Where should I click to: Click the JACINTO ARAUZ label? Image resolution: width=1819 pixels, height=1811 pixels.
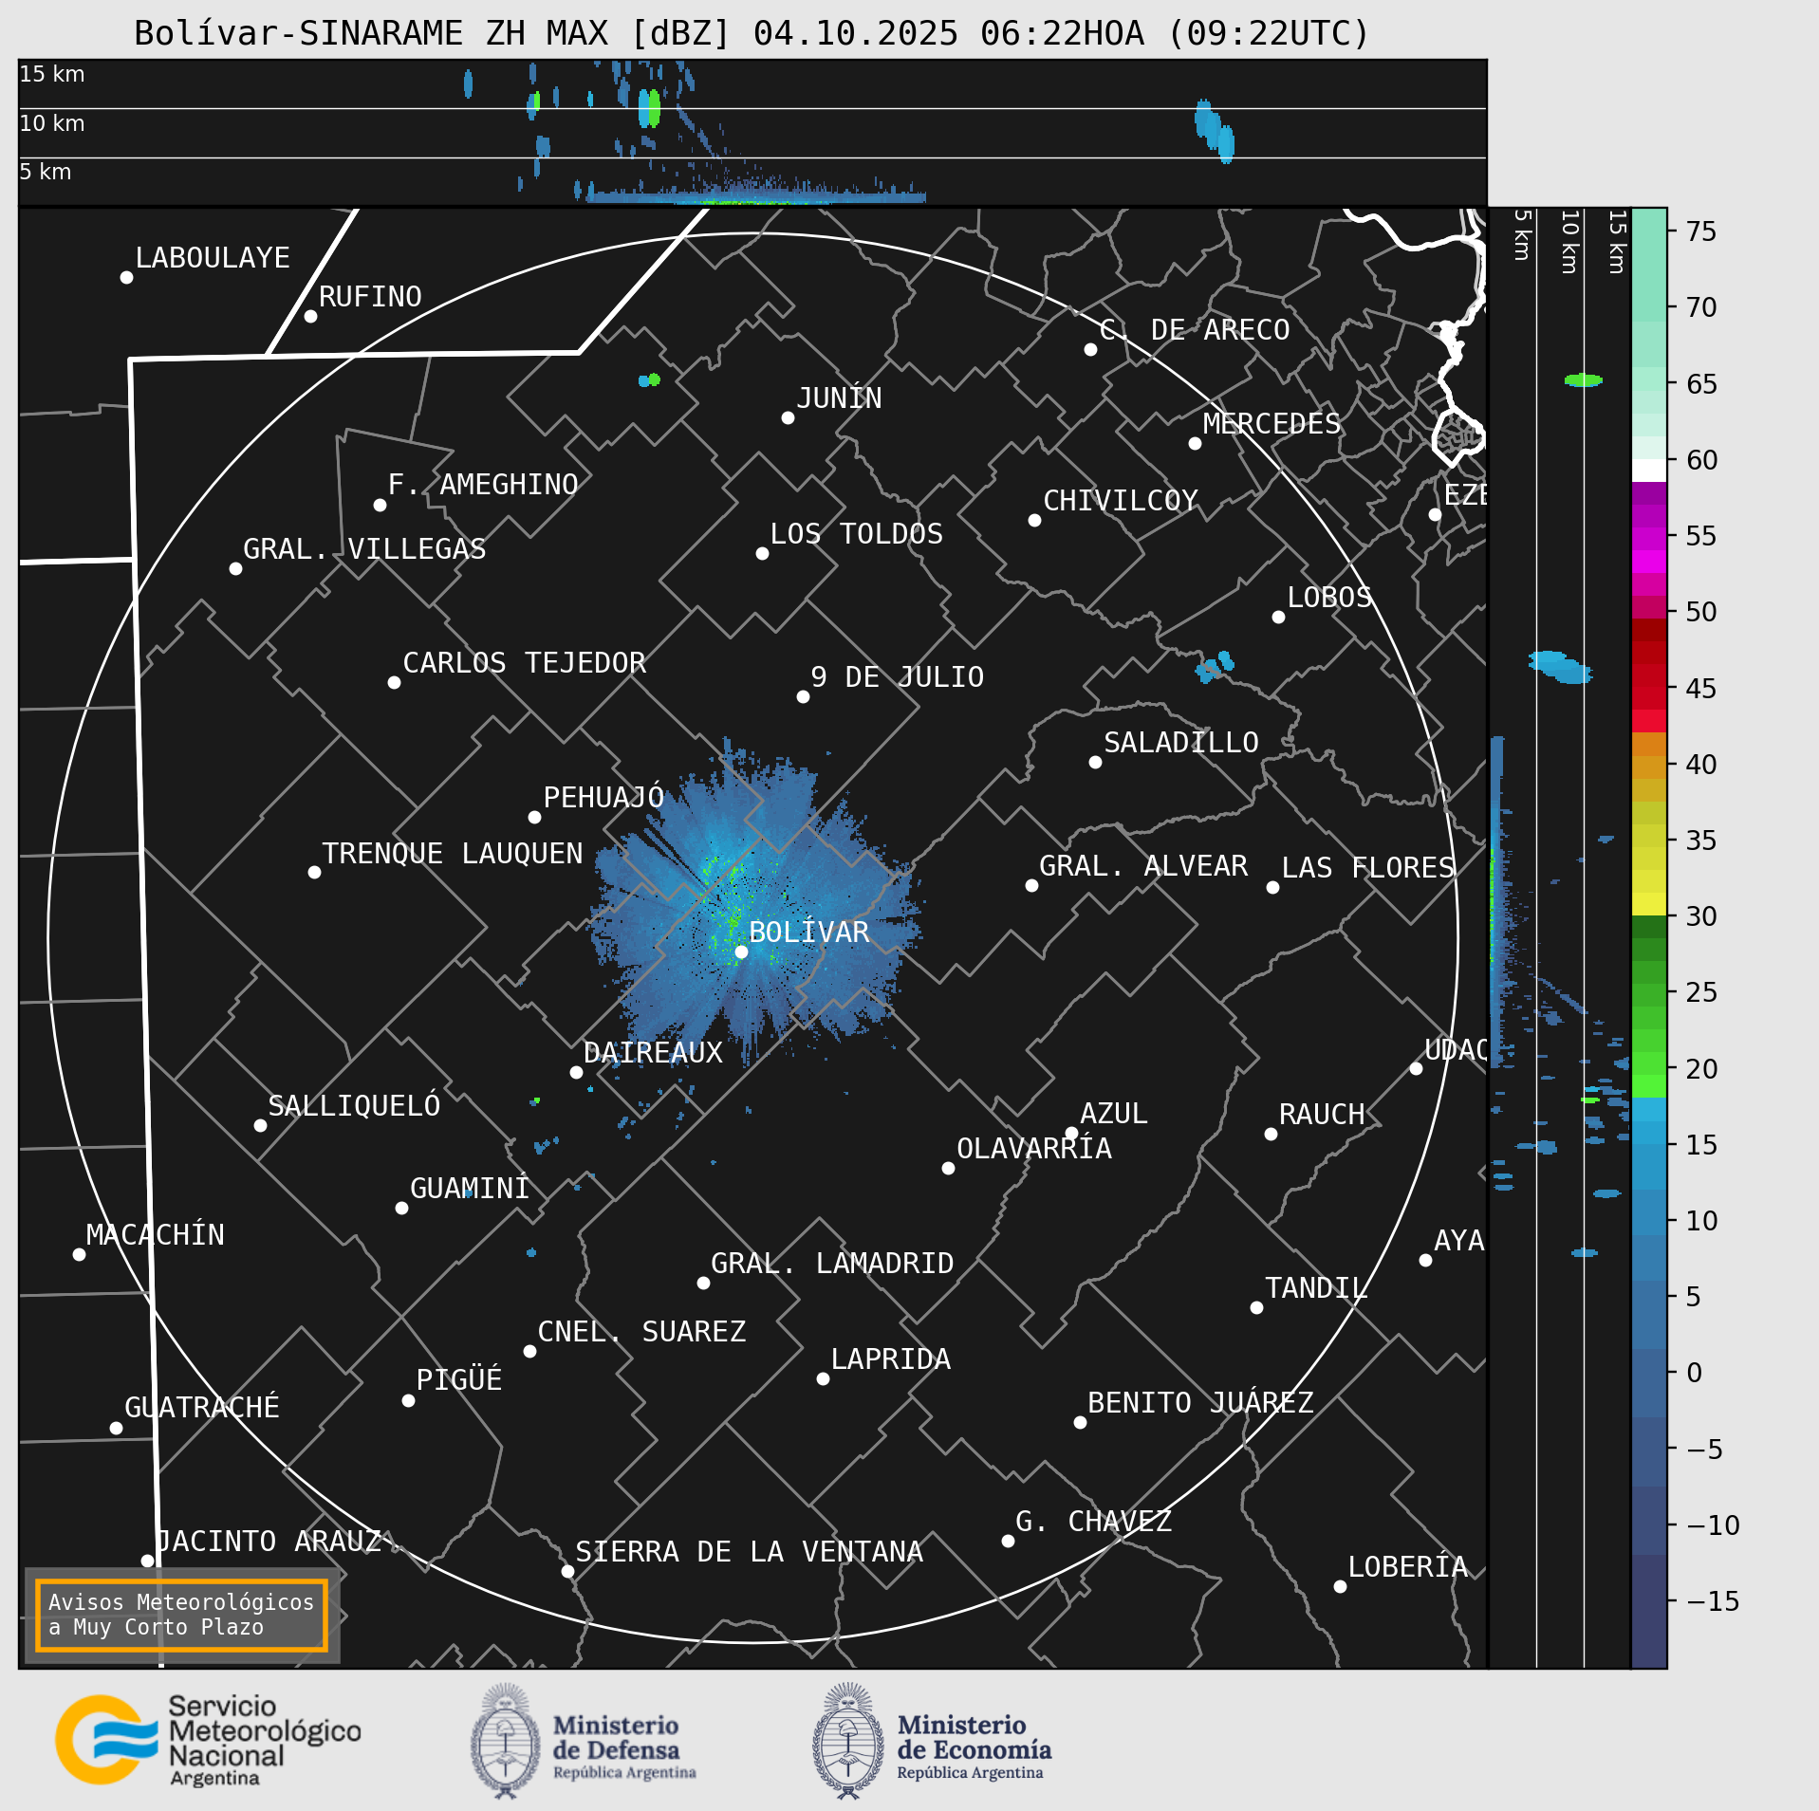pyautogui.click(x=269, y=1542)
